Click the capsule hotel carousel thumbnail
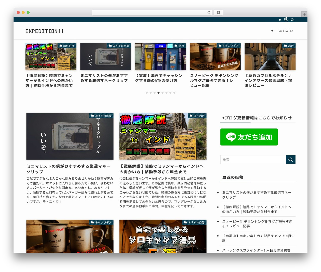Viewport: 321px width, 272px height. 270,56
